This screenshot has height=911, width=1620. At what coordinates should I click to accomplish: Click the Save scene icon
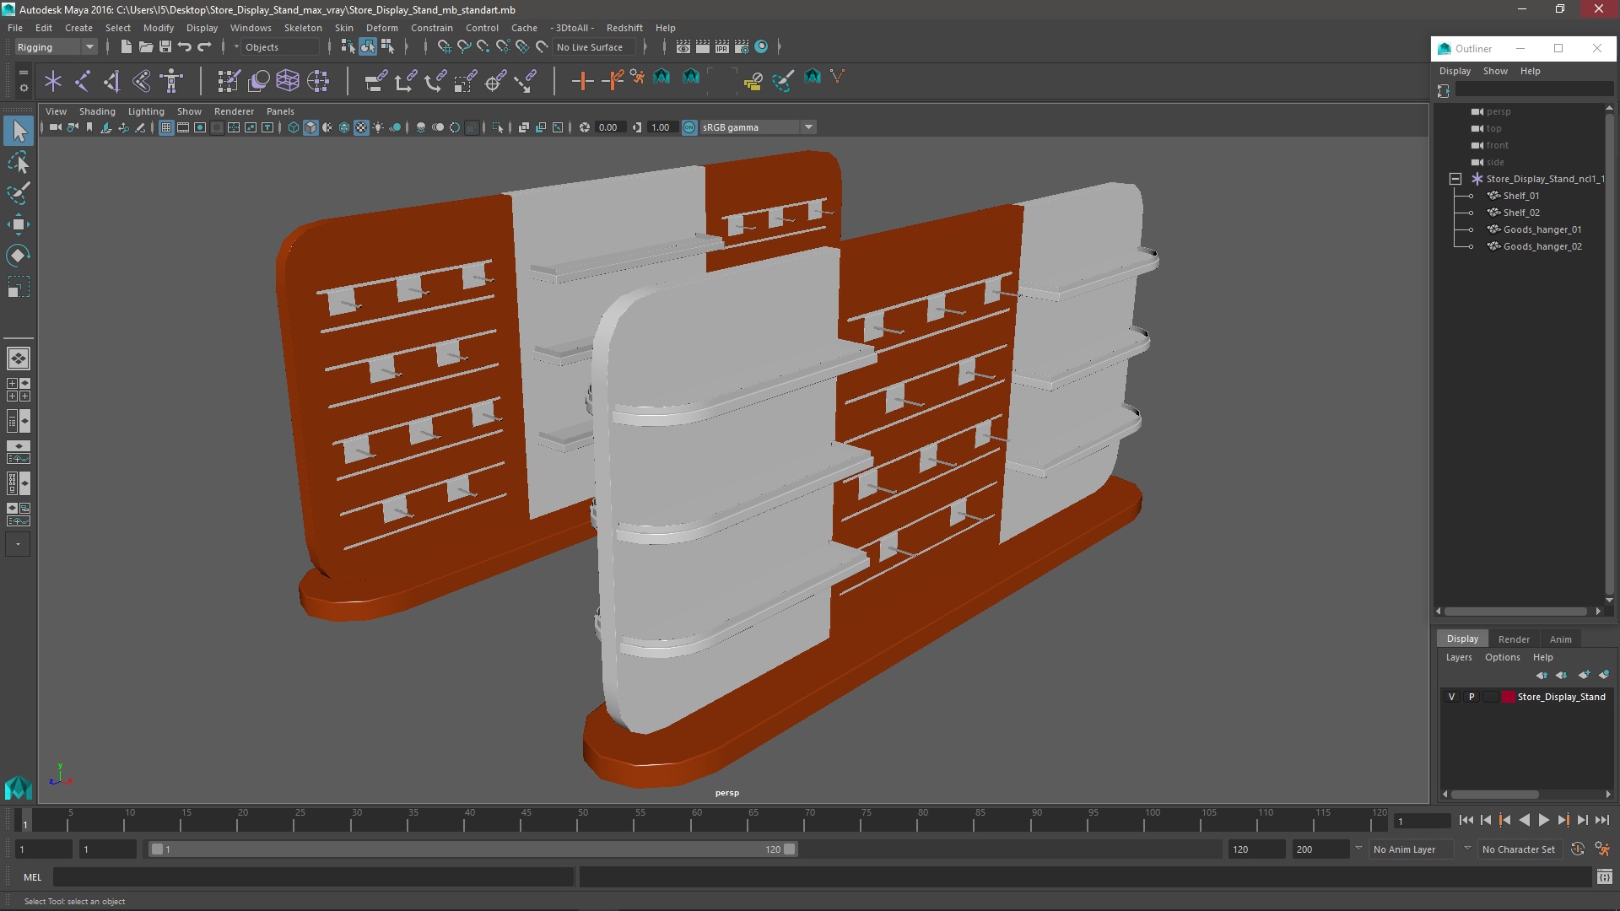tap(165, 47)
